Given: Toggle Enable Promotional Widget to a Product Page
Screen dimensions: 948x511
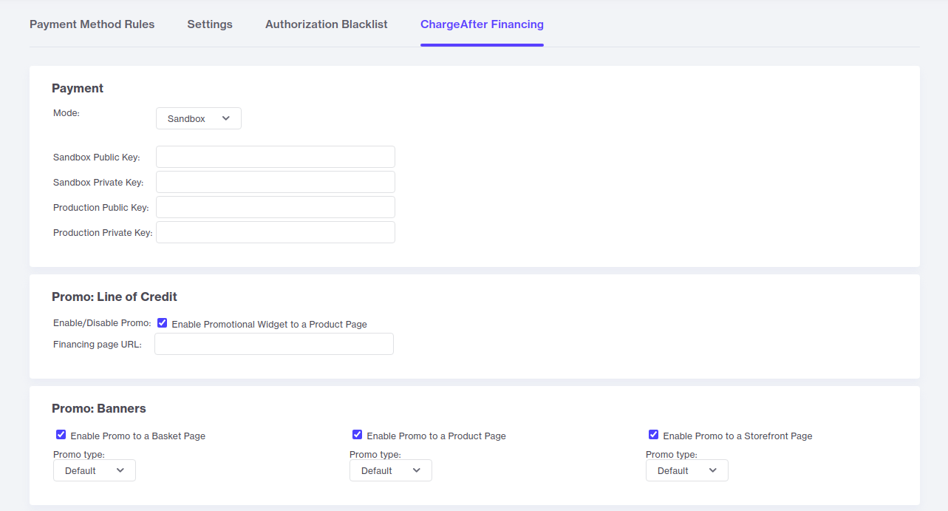Looking at the screenshot, I should (x=163, y=323).
